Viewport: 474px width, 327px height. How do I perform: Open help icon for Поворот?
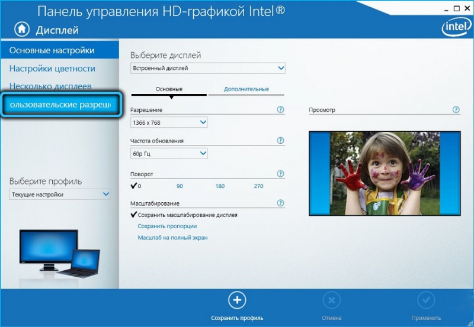[x=280, y=174]
